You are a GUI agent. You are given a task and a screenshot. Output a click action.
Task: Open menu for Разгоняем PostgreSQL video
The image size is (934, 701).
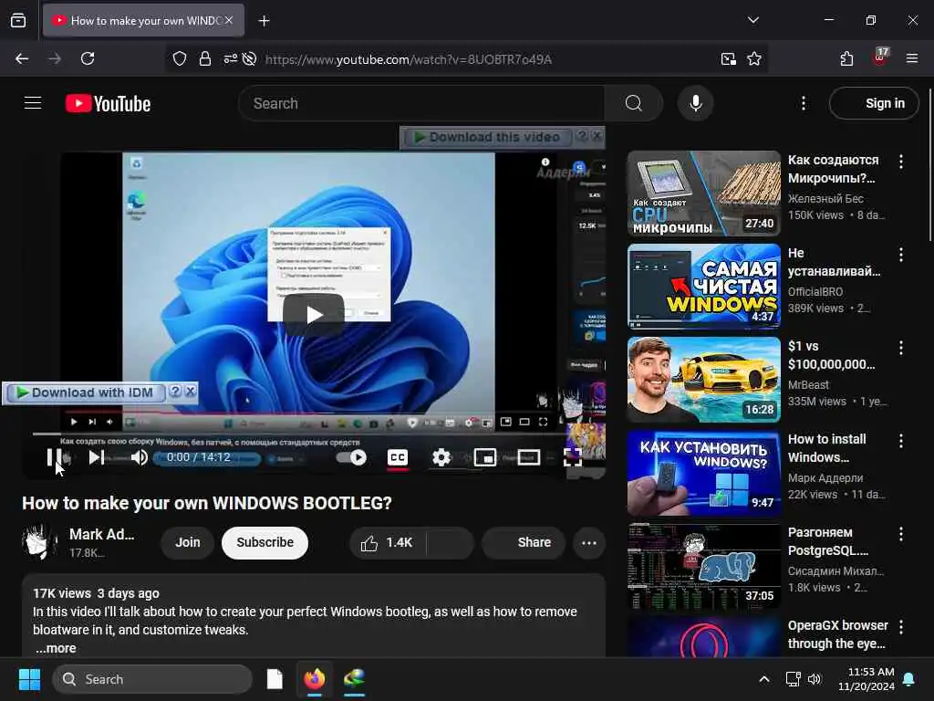click(900, 533)
